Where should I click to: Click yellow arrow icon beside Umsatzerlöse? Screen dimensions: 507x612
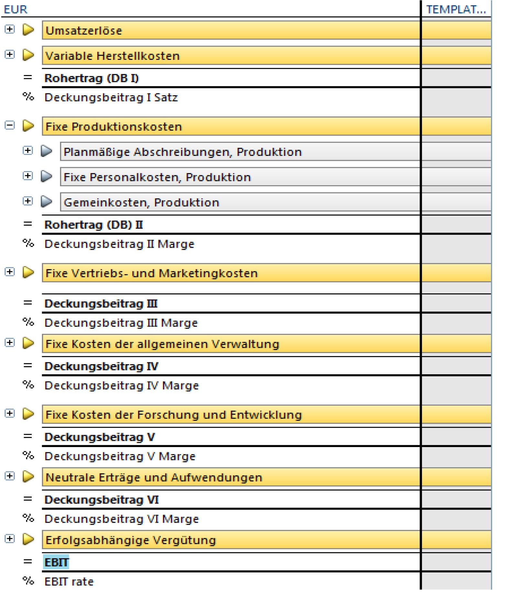click(x=28, y=30)
